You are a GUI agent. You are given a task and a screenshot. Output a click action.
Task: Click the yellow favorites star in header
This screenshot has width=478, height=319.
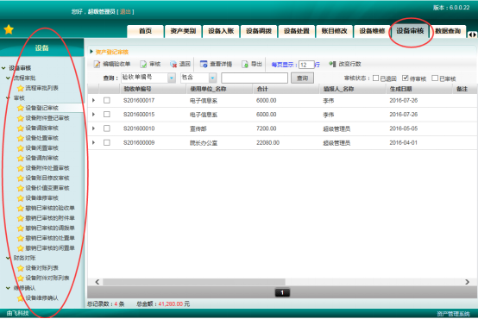(9, 29)
